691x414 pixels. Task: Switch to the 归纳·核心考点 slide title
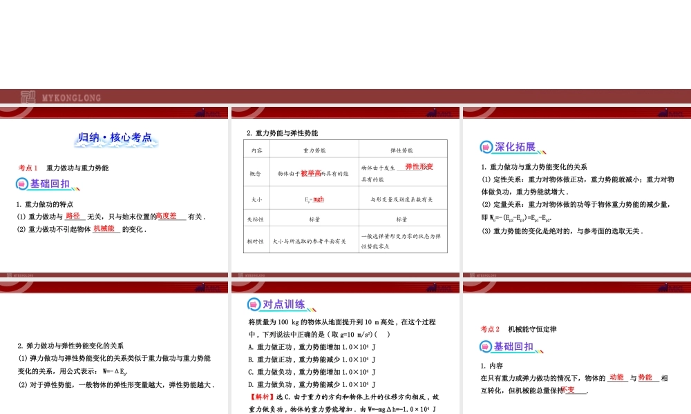[115, 137]
